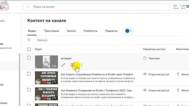Click the filter lines icon
The height and width of the screenshot is (106, 189).
[29, 40]
